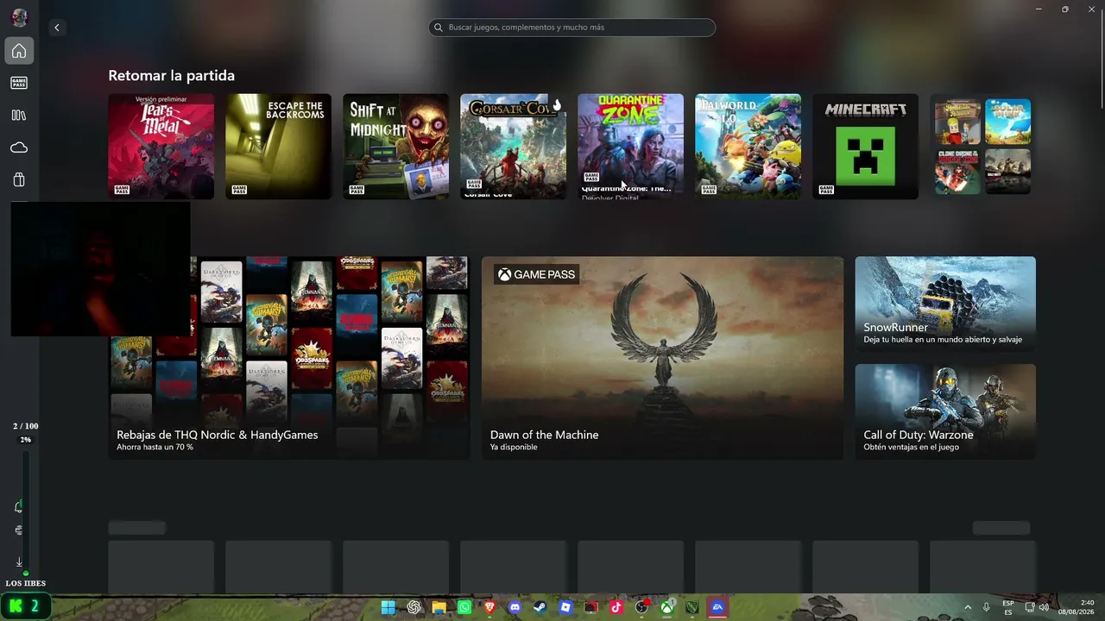Open WhatsApp from the taskbar
The width and height of the screenshot is (1105, 621).
click(464, 607)
